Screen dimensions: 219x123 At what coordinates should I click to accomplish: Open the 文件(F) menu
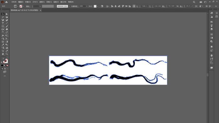tap(14, 2)
